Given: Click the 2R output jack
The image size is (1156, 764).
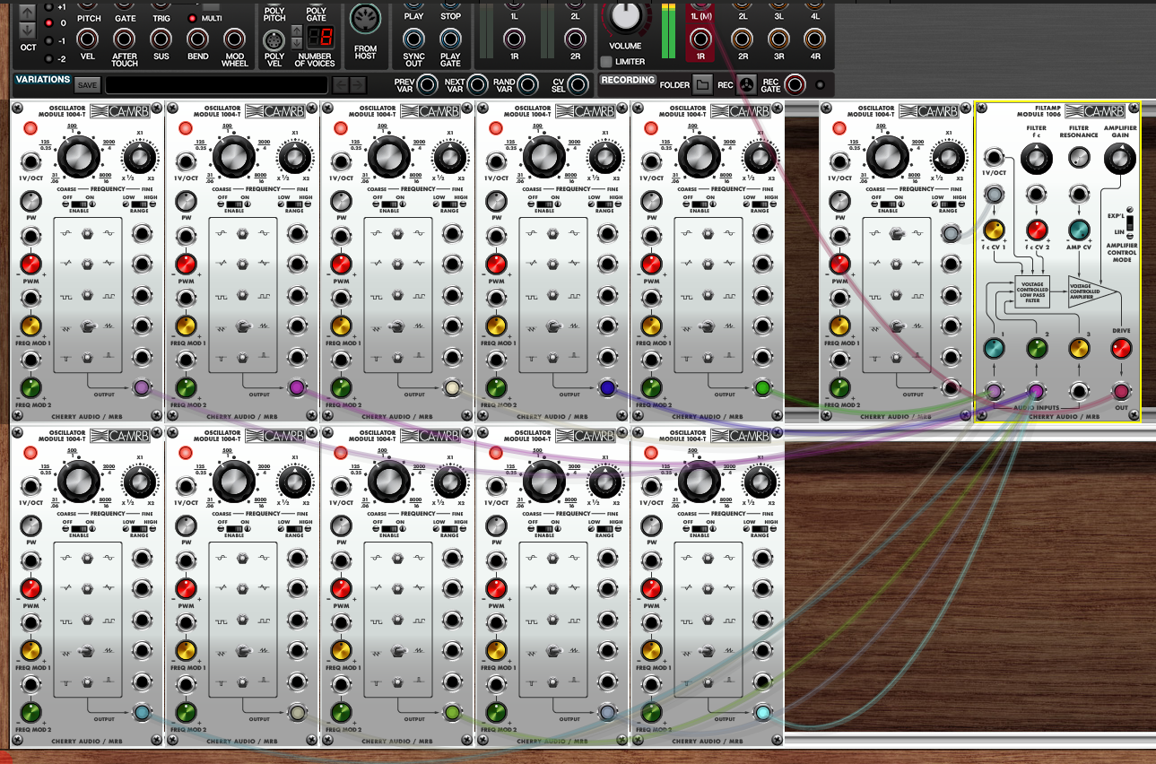Looking at the screenshot, I should [x=742, y=39].
